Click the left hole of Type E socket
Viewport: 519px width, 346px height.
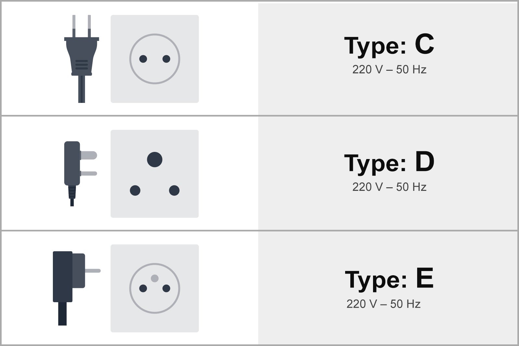point(143,288)
